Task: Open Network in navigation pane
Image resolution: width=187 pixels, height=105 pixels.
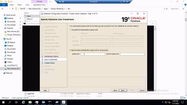Action: [x=9, y=73]
